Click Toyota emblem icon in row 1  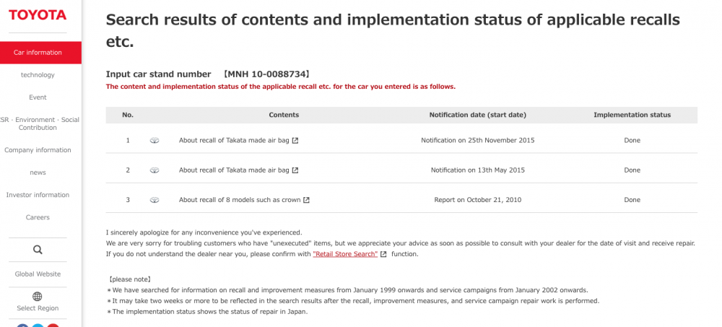(155, 141)
